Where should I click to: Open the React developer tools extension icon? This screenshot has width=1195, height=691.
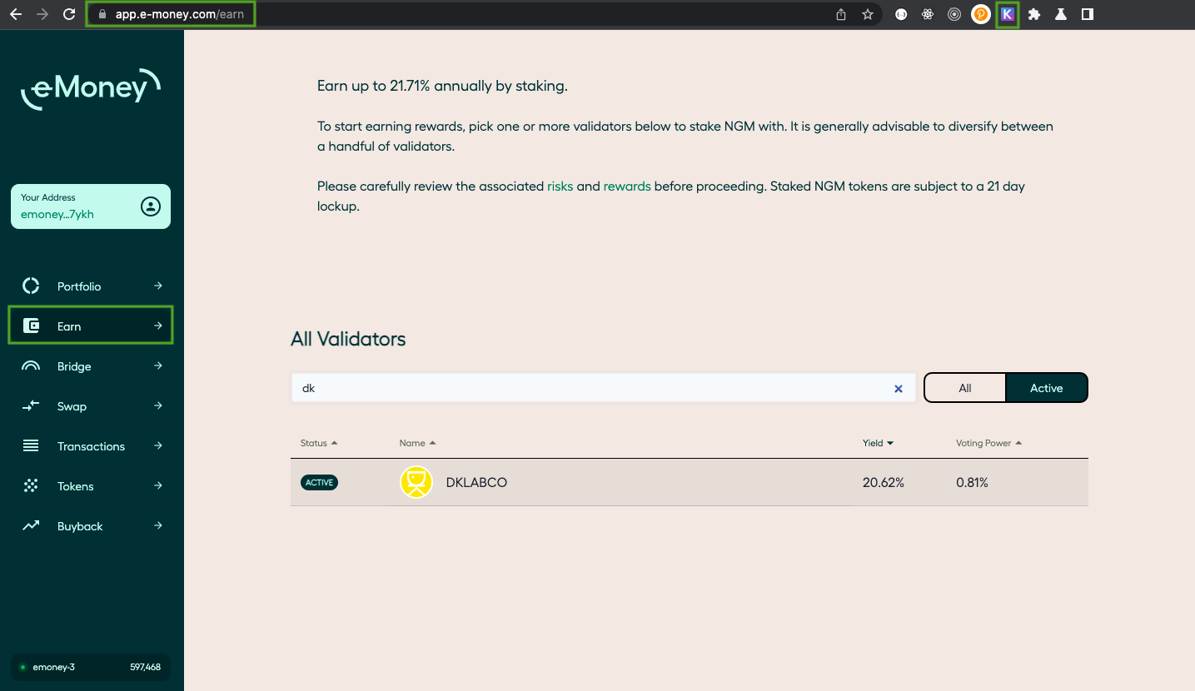click(x=928, y=14)
